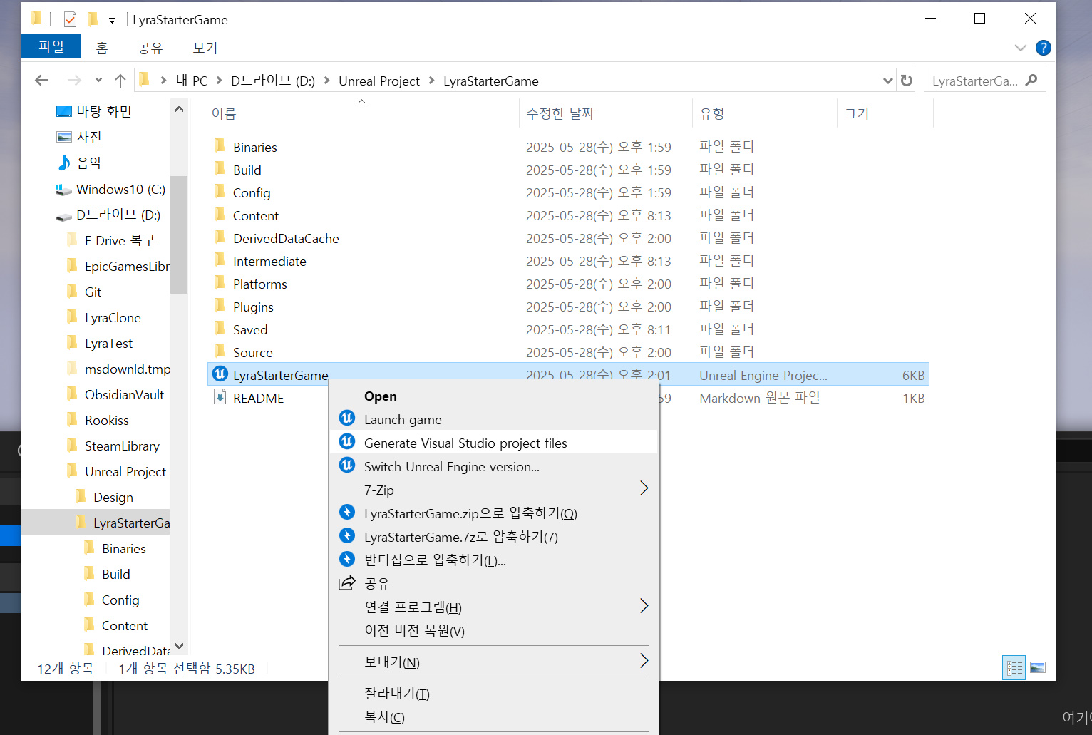Click D드라이브 (D:) breadcrumb segment

pyautogui.click(x=273, y=81)
